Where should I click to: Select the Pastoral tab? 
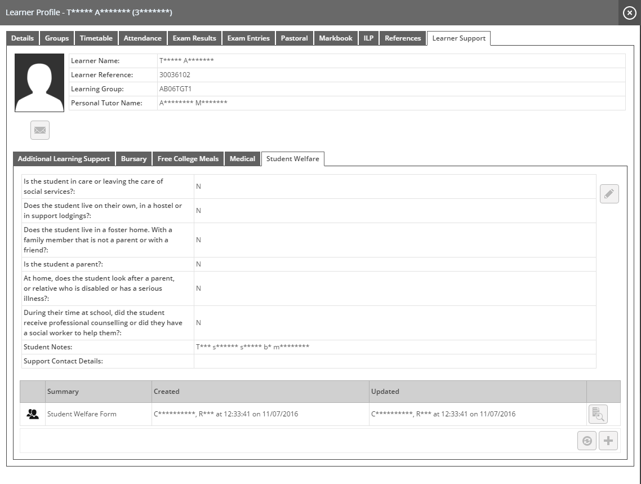tap(294, 38)
